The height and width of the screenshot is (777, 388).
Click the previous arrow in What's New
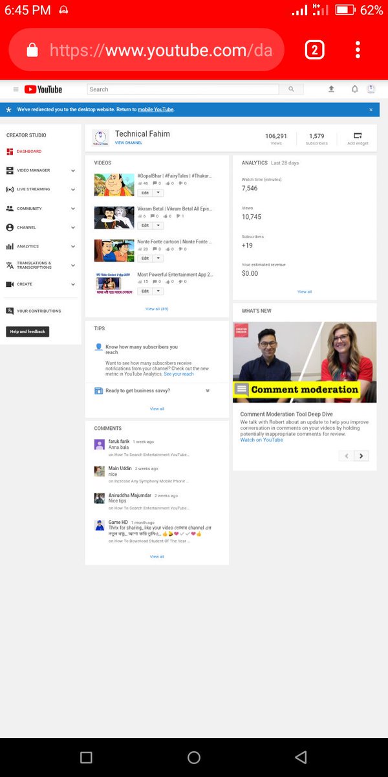347,456
